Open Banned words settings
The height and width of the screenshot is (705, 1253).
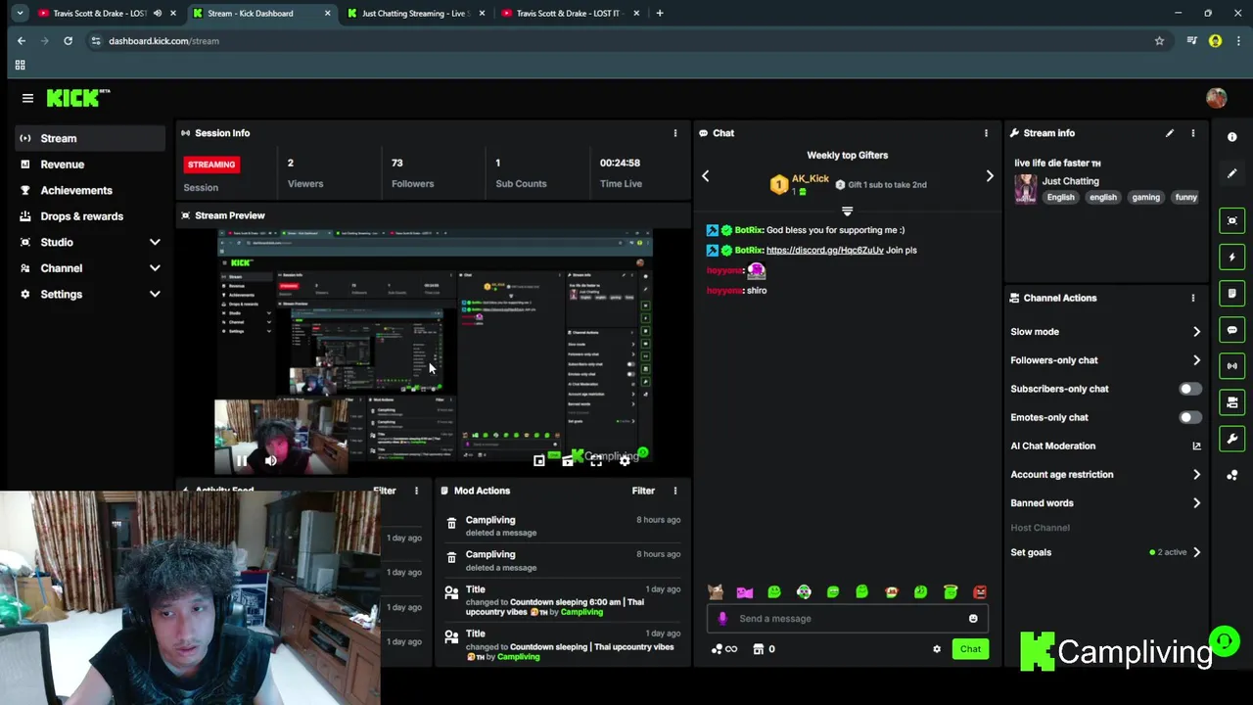pos(1106,502)
